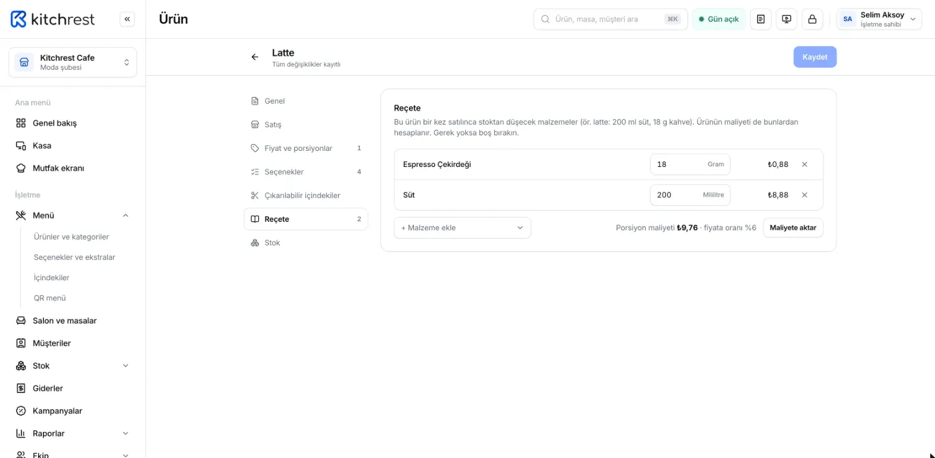Click the Kaydet button
Screen dimensions: 935x458
click(x=815, y=57)
